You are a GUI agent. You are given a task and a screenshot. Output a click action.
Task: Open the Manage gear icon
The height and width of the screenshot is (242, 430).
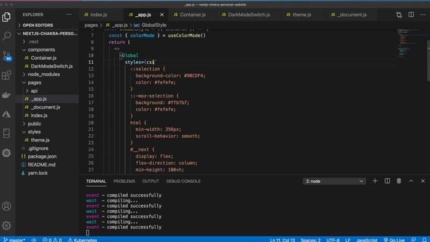click(6, 226)
